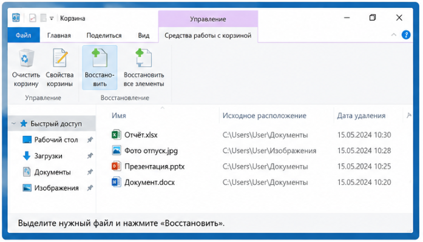The width and height of the screenshot is (423, 242).
Task: Click the image icon of Фото отпуск.jpg
Action: 117,150
